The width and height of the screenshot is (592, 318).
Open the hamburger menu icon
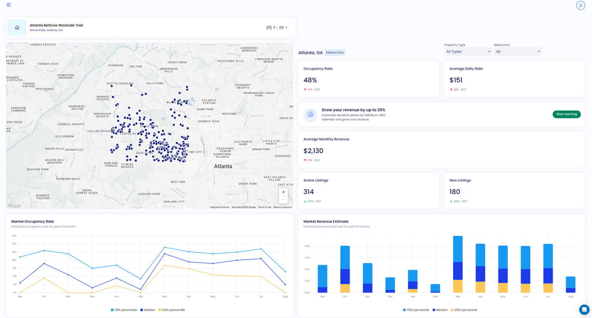(x=8, y=5)
